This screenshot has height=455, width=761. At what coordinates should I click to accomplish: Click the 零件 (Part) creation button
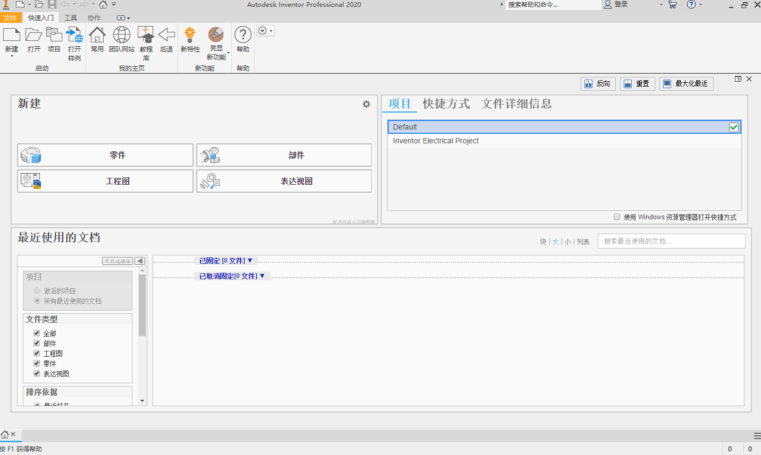(105, 154)
